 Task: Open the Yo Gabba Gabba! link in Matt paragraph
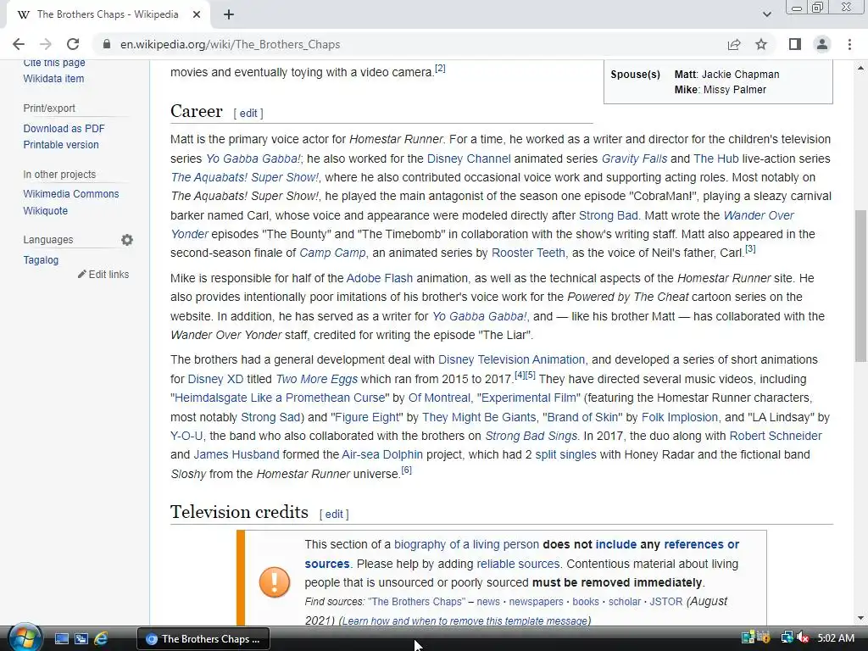click(253, 159)
